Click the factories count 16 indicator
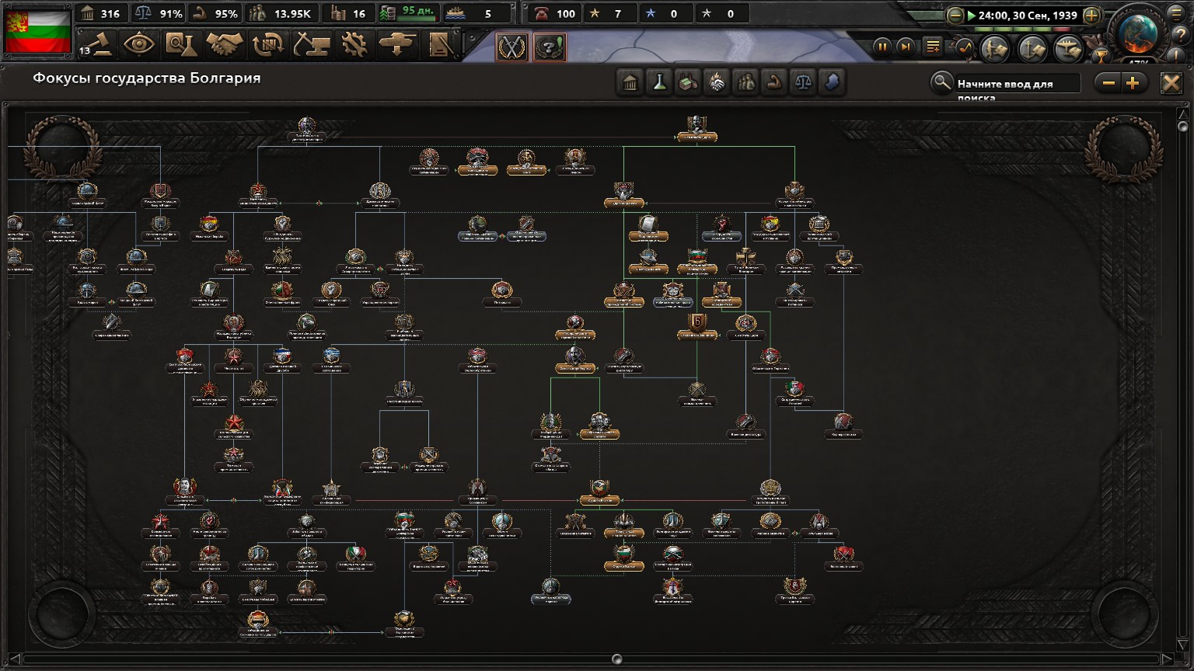 pos(347,13)
